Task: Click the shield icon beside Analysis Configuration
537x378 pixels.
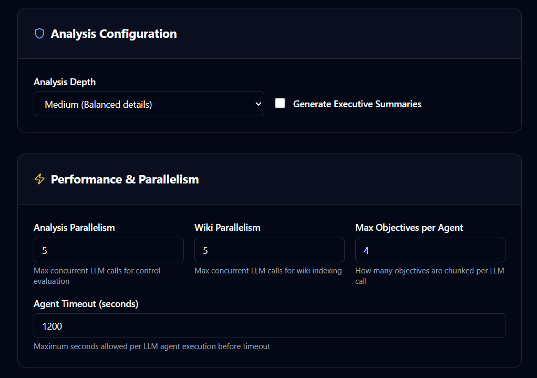Action: 39,34
